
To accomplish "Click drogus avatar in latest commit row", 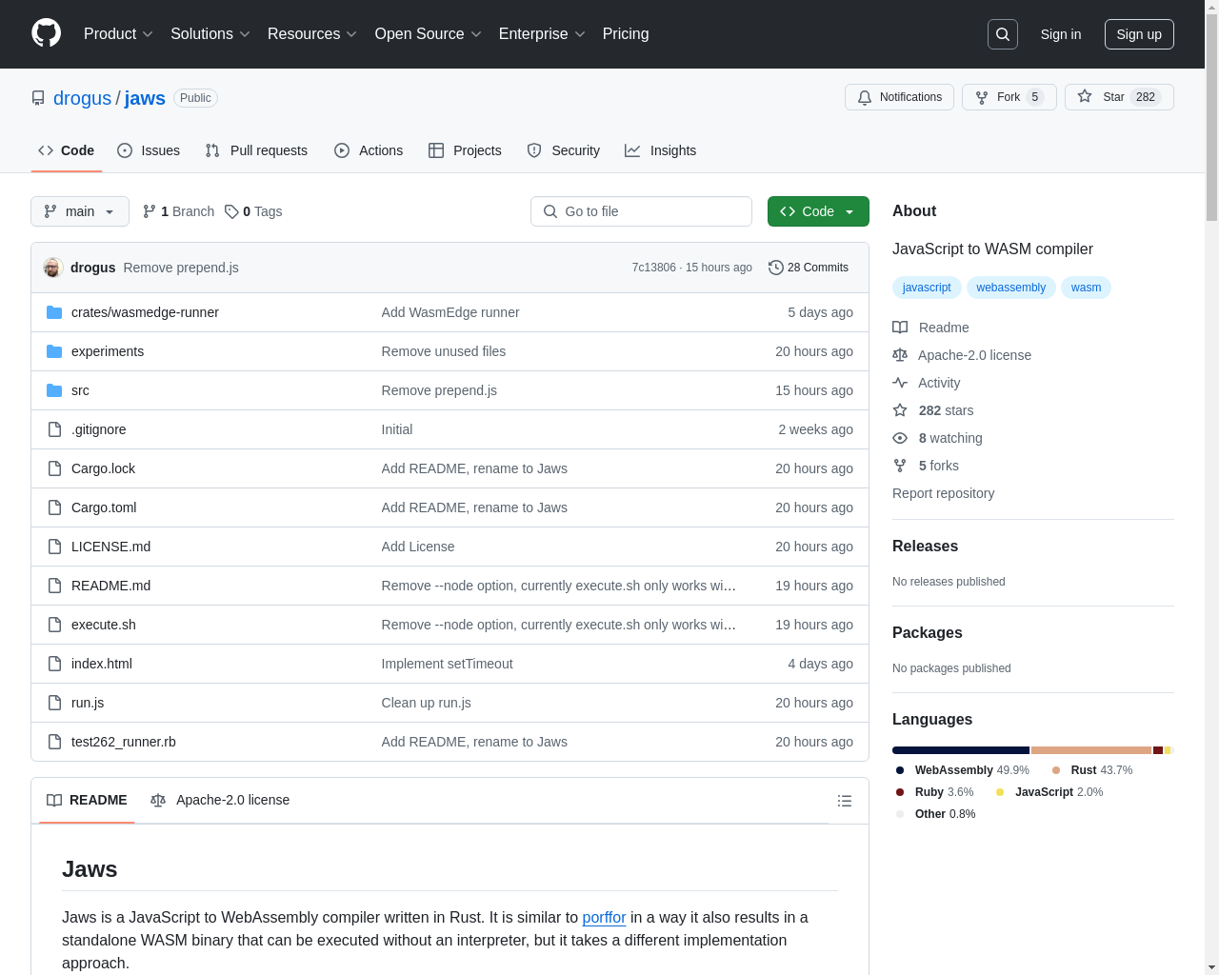I will [x=53, y=268].
